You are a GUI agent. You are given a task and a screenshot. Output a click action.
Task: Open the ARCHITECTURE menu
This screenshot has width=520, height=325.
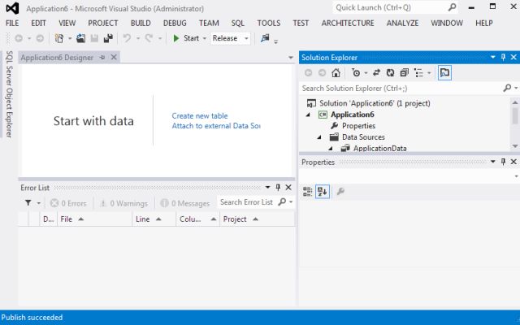(348, 24)
